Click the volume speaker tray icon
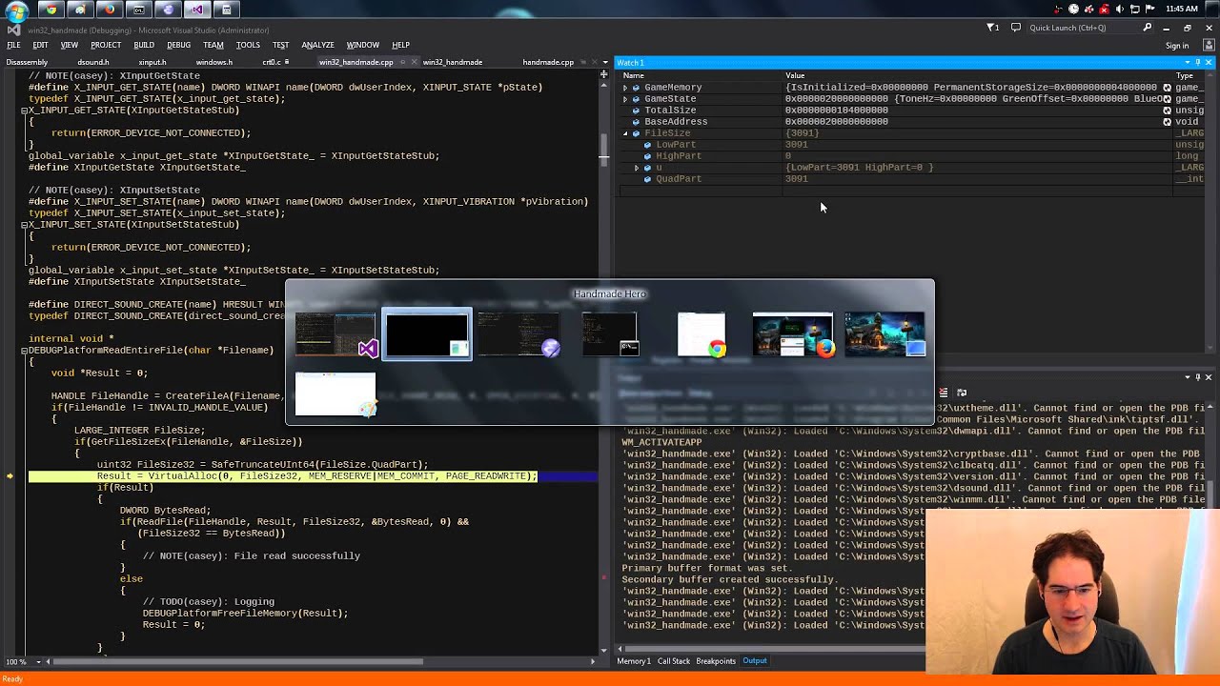Screen dimensions: 1220x686 tap(1119, 10)
